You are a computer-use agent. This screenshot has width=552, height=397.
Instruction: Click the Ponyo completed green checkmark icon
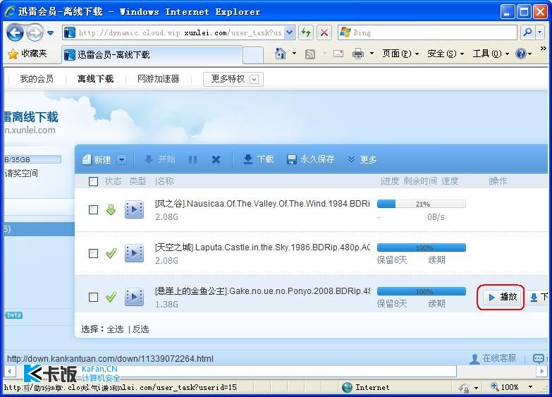point(111,297)
